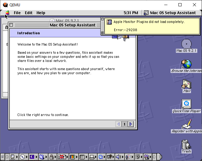Open the Mac OS 9.2.1 disk icon

186,44
